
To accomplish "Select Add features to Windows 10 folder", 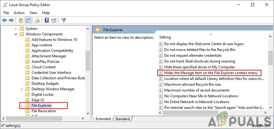I will pos(54,40).
